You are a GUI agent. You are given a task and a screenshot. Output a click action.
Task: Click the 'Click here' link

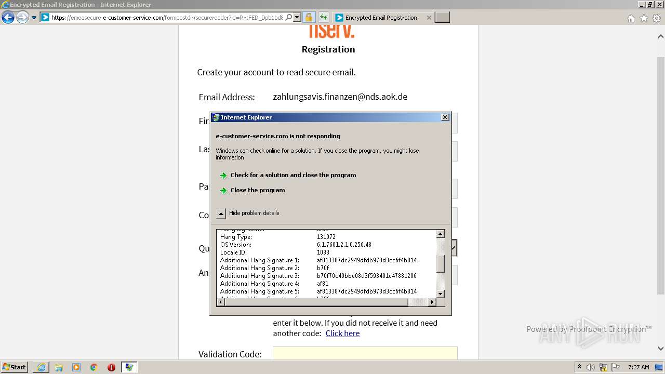342,333
